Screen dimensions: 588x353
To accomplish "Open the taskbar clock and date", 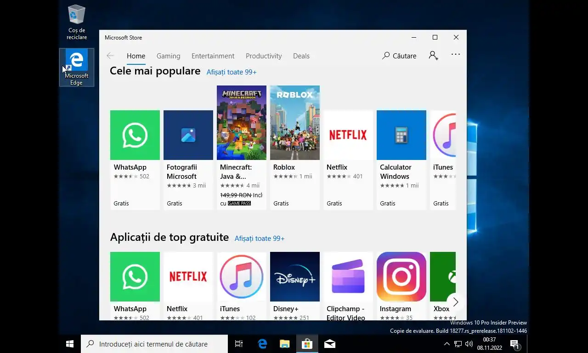I will (x=490, y=344).
